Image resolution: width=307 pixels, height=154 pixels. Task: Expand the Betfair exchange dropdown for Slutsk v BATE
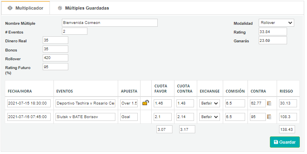[x=210, y=117]
